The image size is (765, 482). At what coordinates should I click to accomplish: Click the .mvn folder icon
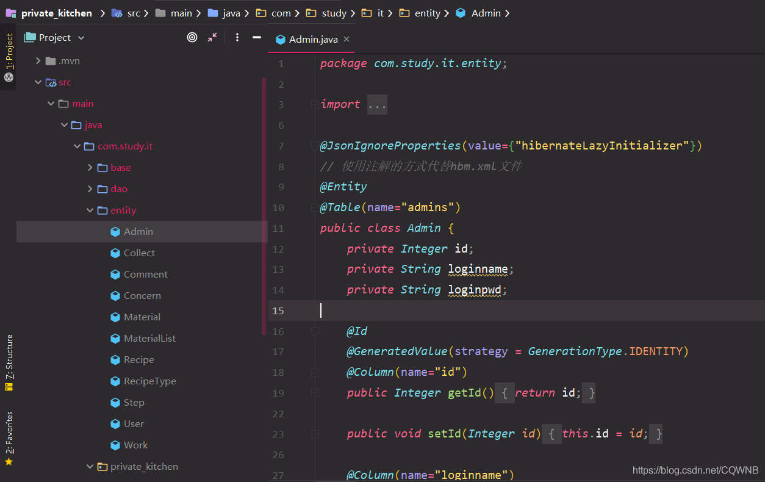pos(51,61)
